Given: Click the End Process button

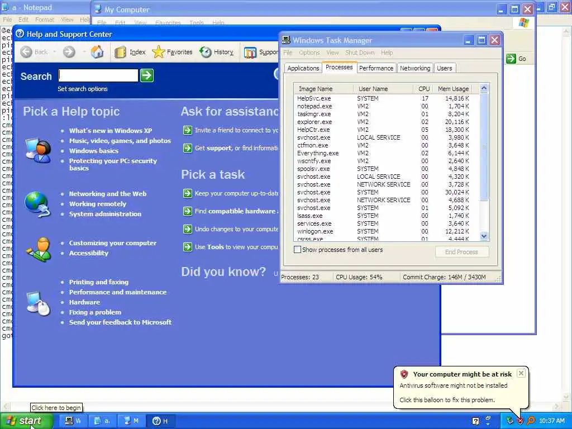Looking at the screenshot, I should tap(461, 252).
